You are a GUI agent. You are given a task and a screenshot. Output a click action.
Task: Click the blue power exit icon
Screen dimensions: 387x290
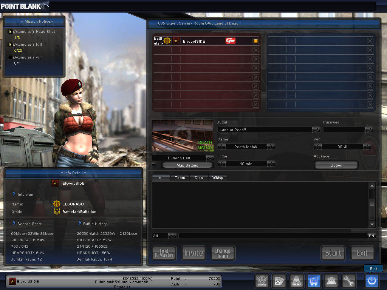click(372, 281)
